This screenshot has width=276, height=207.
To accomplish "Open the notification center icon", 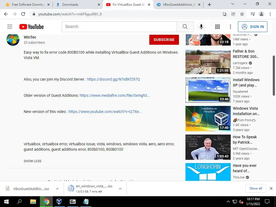I will [x=267, y=202].
